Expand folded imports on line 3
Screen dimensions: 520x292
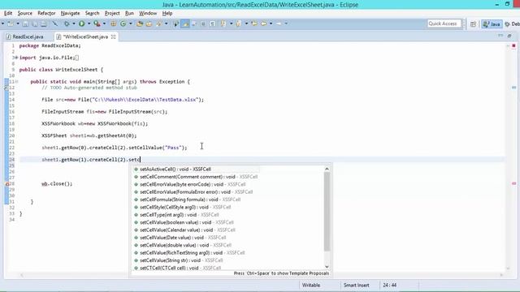[16, 58]
